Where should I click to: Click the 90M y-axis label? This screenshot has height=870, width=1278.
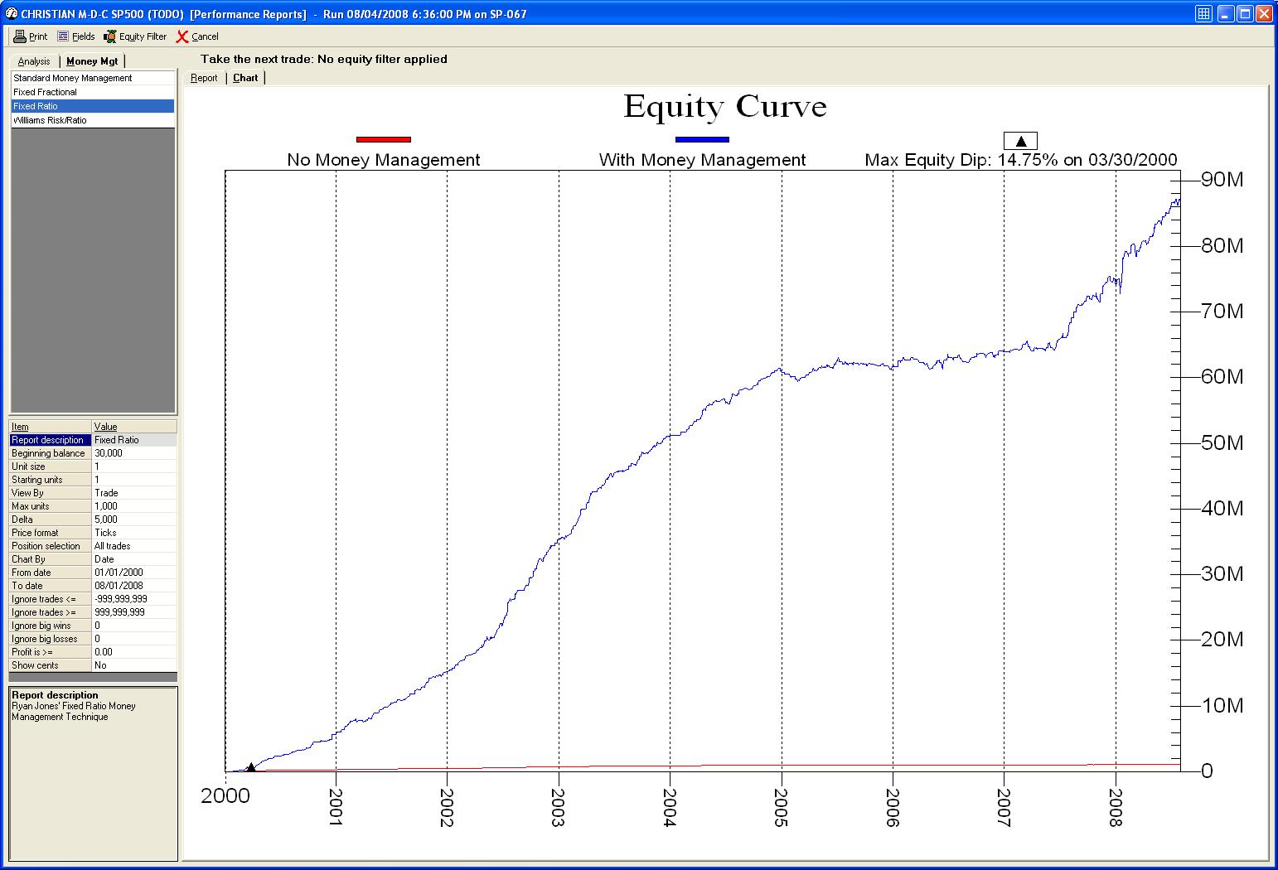[x=1222, y=179]
